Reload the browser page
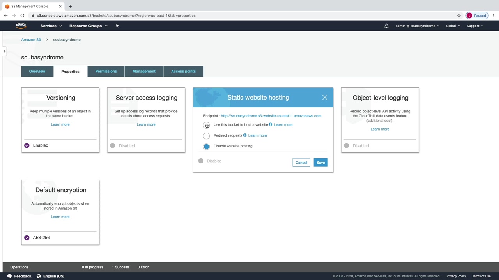Viewport: 499px width, 280px height. click(22, 16)
